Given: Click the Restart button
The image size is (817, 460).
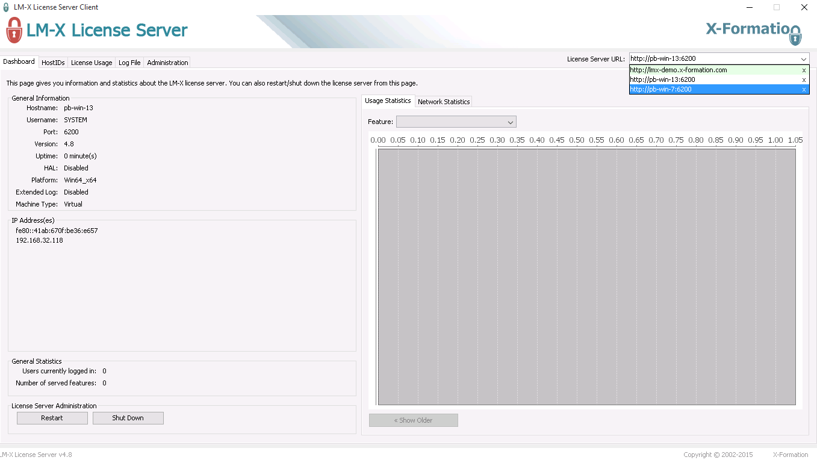Looking at the screenshot, I should 52,418.
